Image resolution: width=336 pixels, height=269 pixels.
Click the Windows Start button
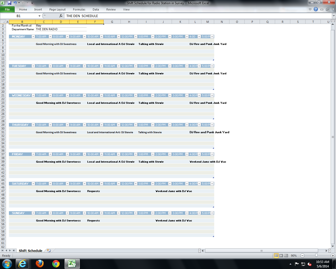coord(7,264)
